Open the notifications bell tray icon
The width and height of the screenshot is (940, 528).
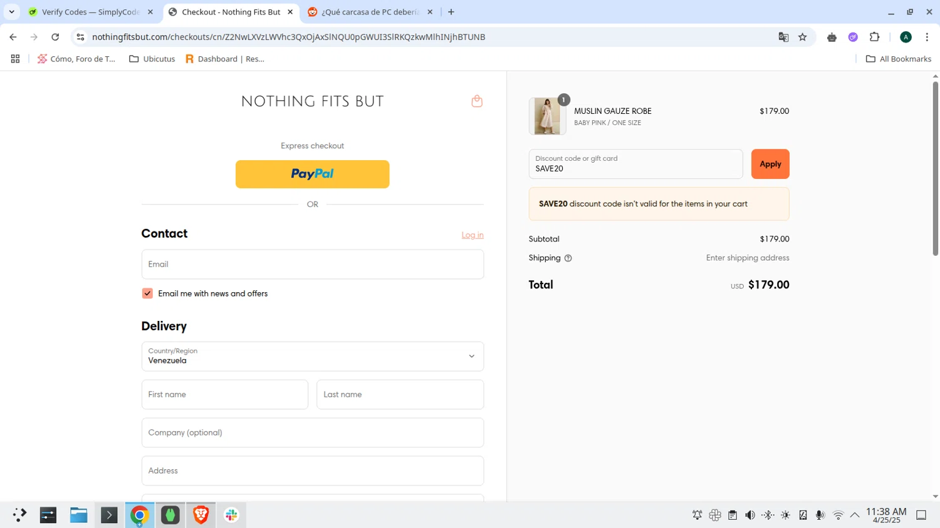coord(697,515)
